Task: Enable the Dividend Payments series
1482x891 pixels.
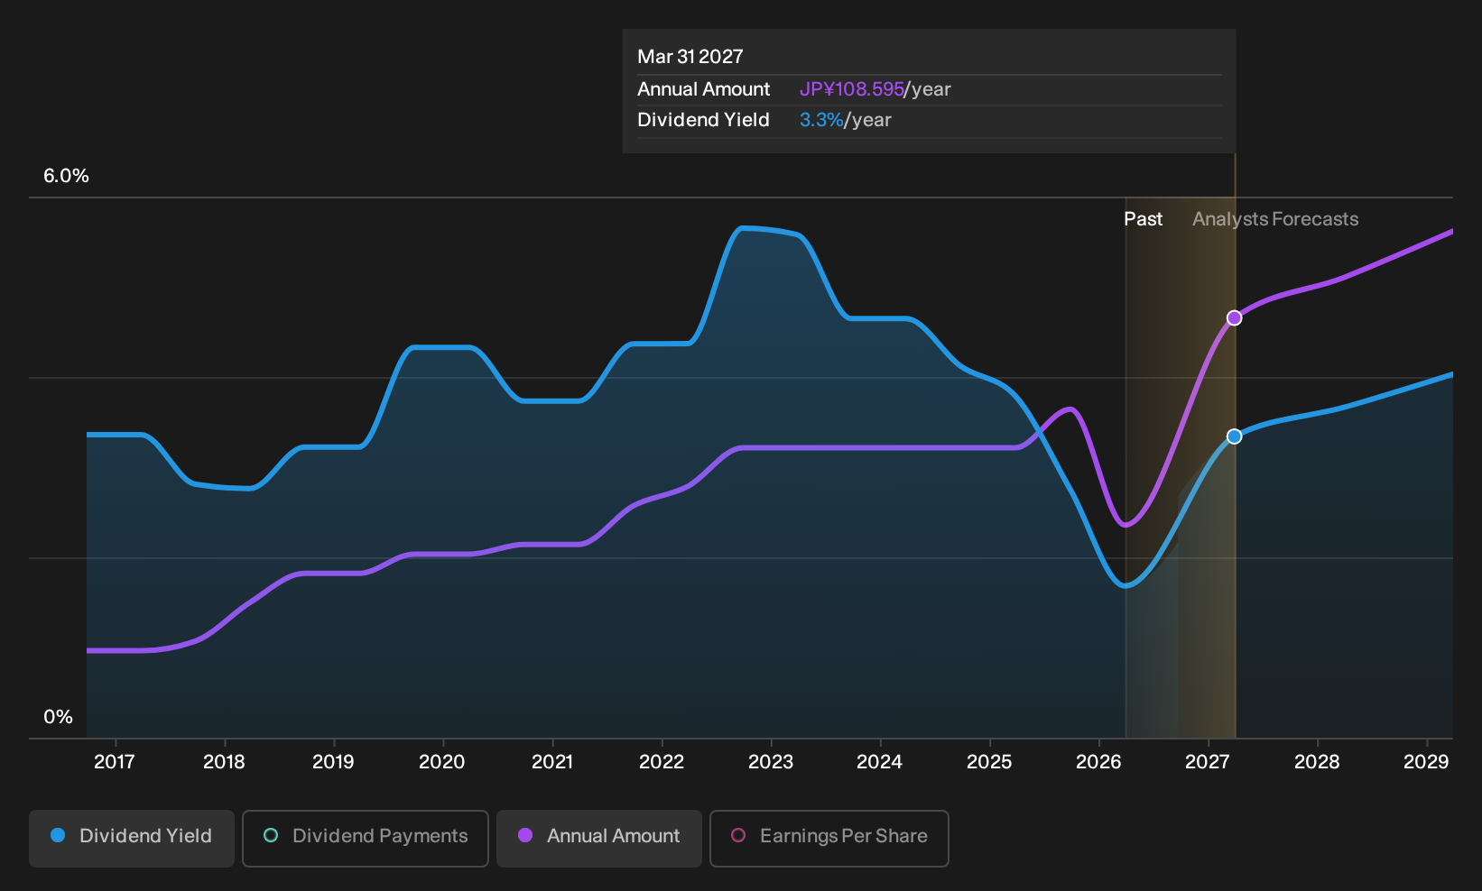Action: point(366,839)
